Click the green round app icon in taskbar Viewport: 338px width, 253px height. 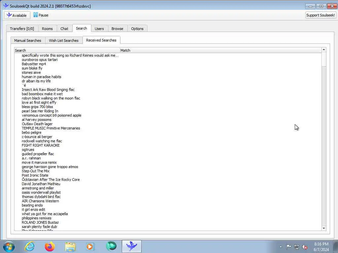111,246
